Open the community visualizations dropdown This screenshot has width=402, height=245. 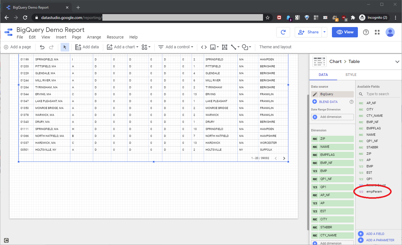pos(146,47)
